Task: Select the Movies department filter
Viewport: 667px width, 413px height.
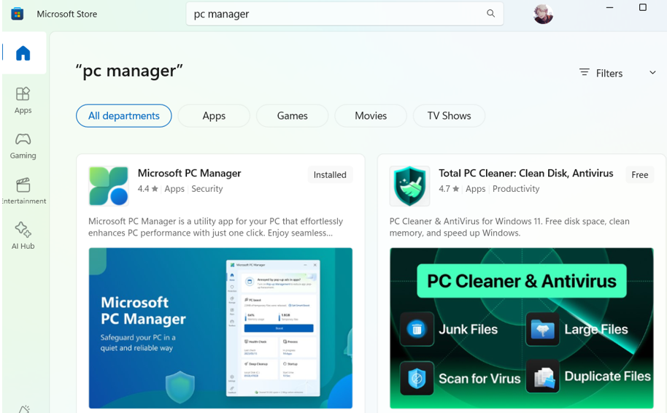Action: pos(371,116)
